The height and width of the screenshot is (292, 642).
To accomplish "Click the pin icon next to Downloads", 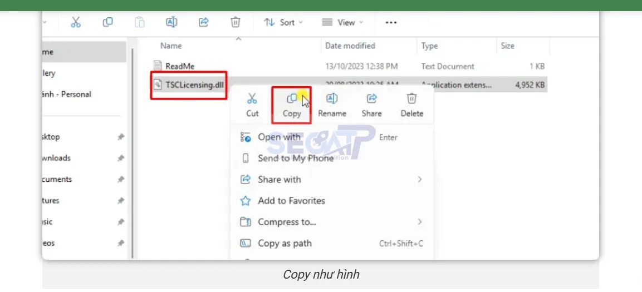I will coord(121,159).
